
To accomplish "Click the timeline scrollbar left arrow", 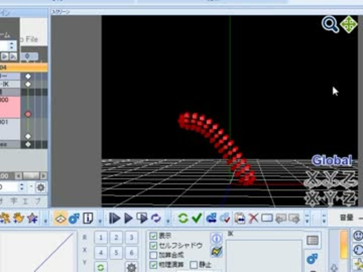I will [x=19, y=176].
